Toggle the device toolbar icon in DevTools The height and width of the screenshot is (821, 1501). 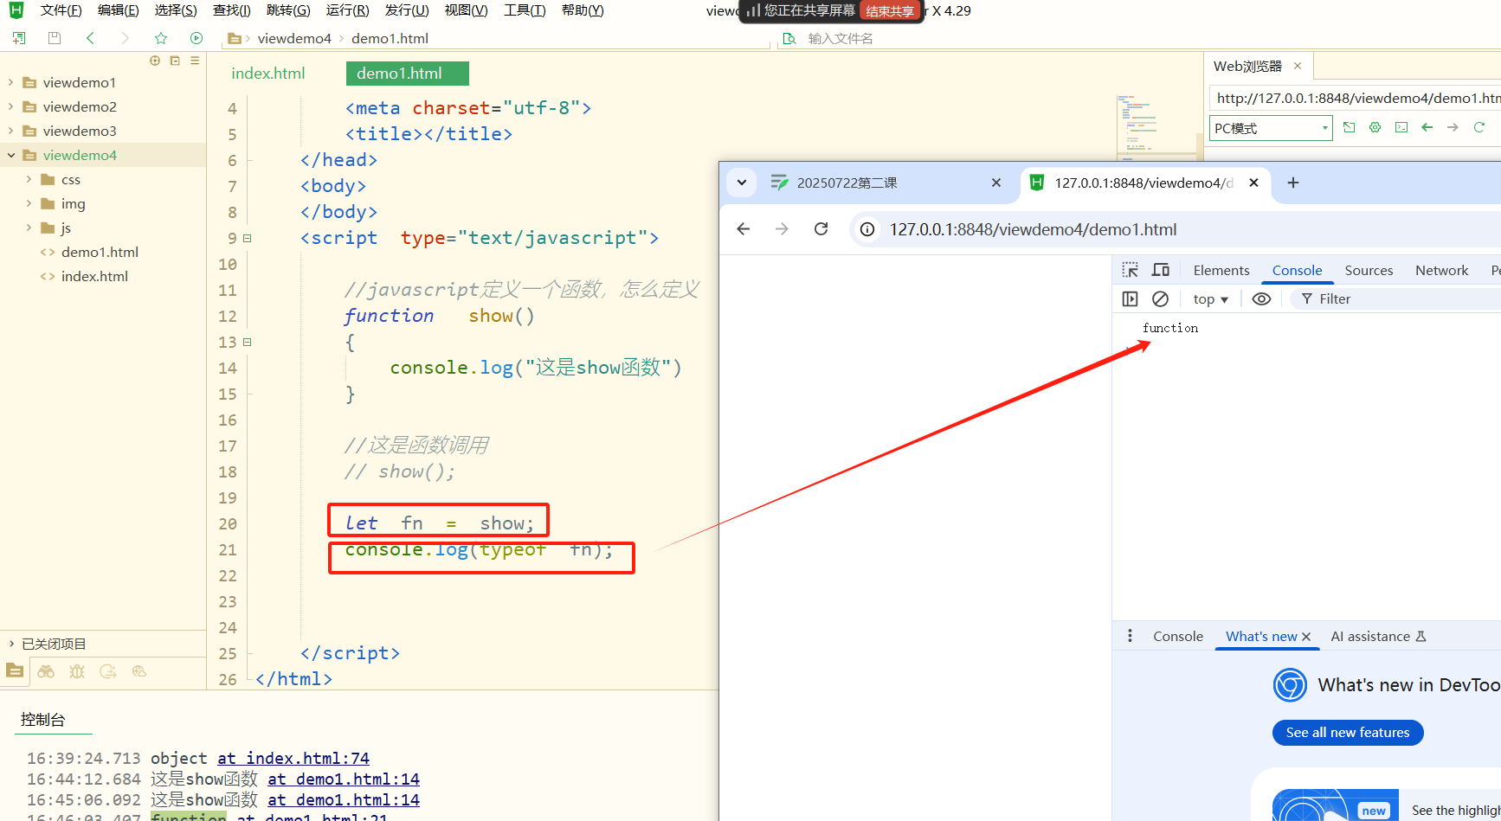[x=1161, y=270]
